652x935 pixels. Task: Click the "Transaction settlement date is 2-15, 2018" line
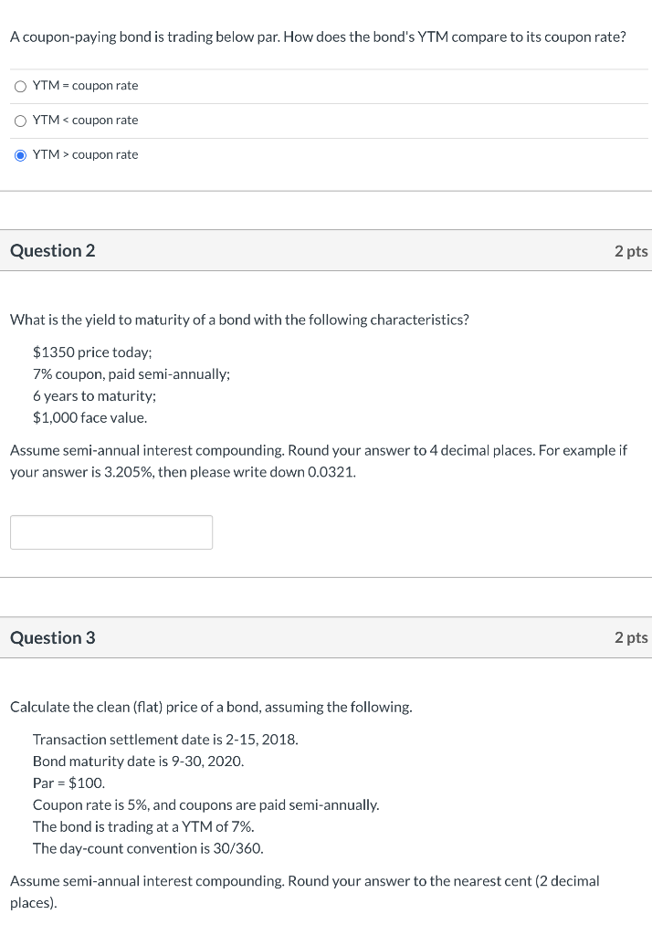(165, 740)
